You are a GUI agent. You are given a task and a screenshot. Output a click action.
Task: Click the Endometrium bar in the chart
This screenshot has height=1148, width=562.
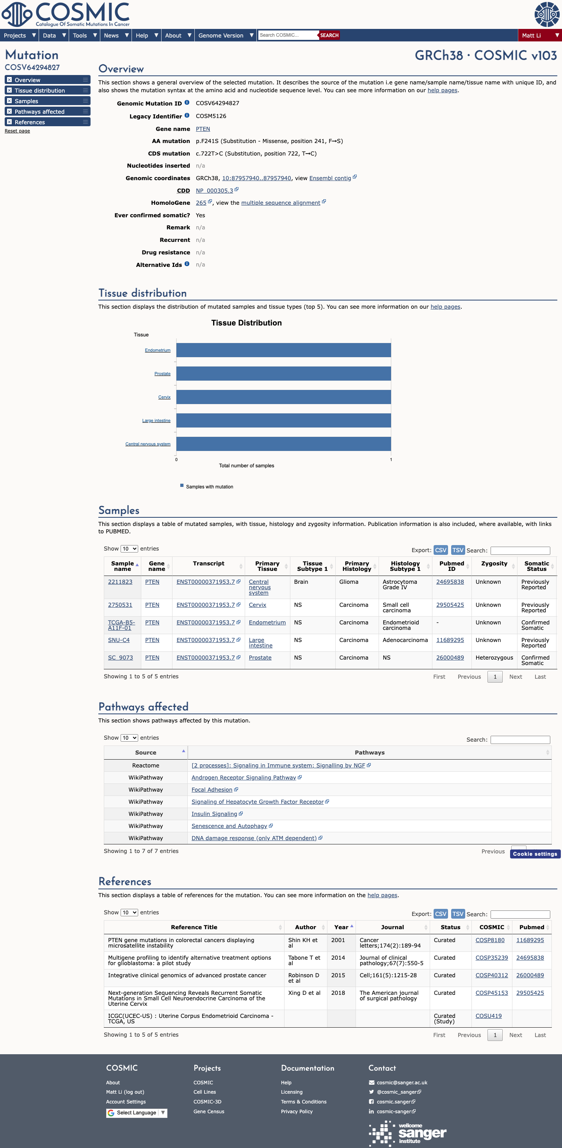point(283,350)
